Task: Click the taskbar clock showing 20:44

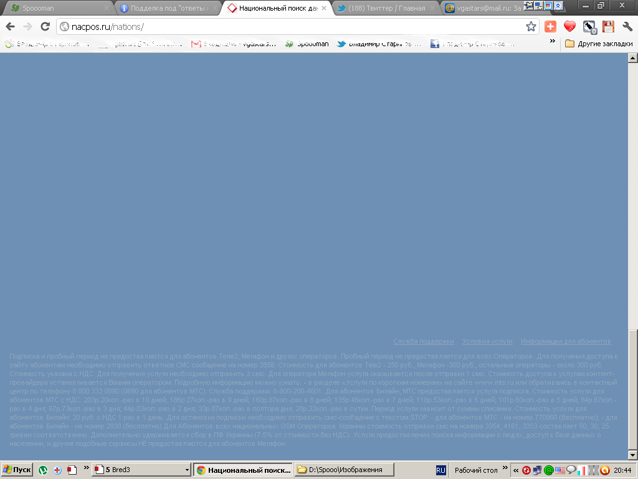Action: [622, 470]
